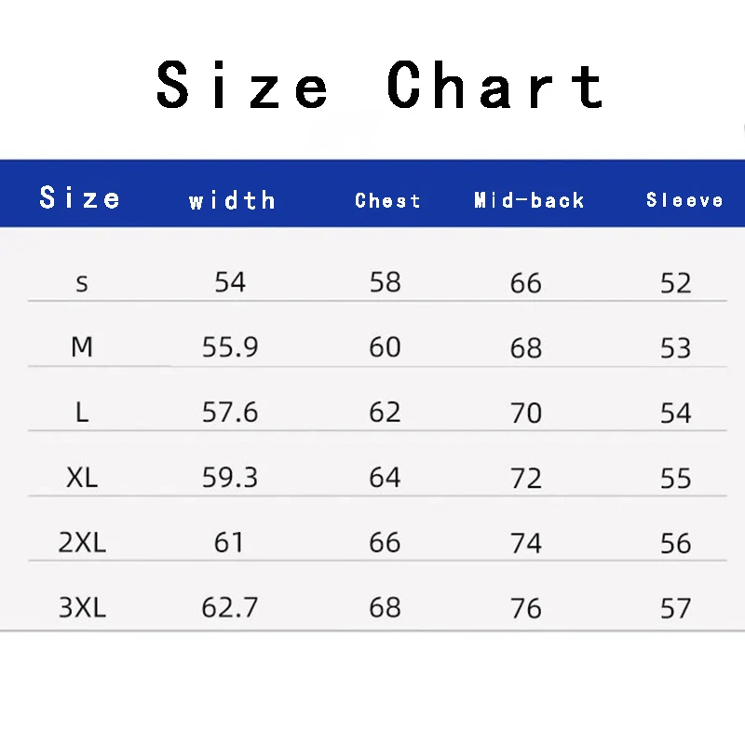The height and width of the screenshot is (745, 745).
Task: Click the Sleeve column header
Action: [684, 199]
